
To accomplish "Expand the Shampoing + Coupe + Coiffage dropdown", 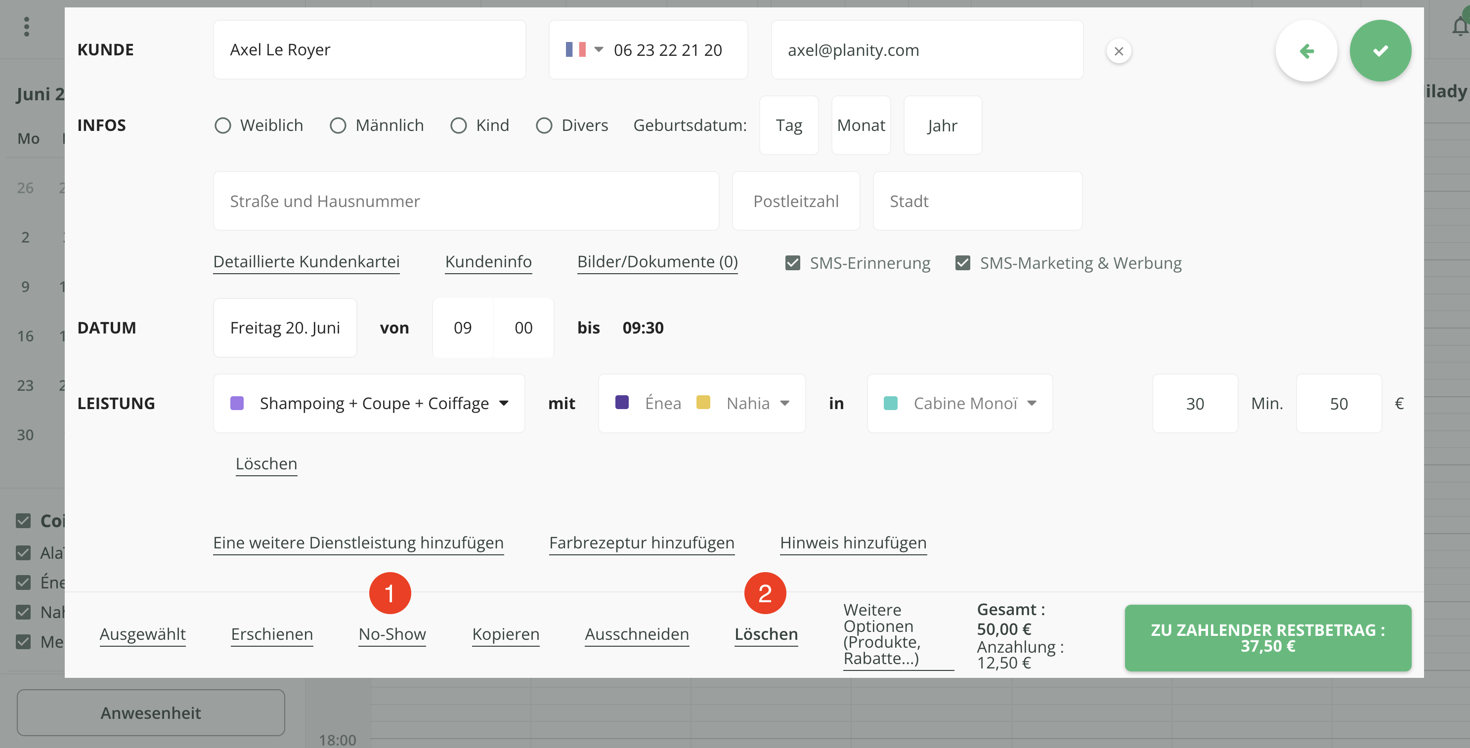I will [503, 403].
